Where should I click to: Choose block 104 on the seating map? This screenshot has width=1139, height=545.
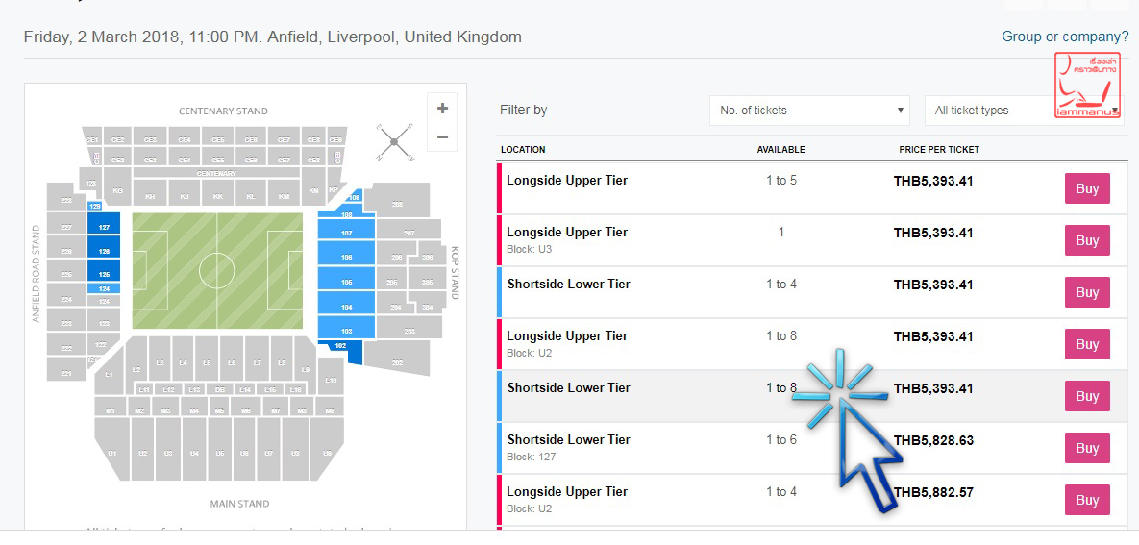pos(346,307)
